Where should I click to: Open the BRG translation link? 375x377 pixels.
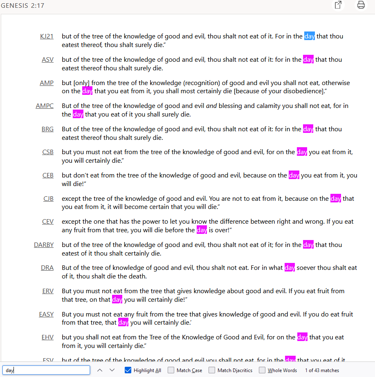coord(47,129)
